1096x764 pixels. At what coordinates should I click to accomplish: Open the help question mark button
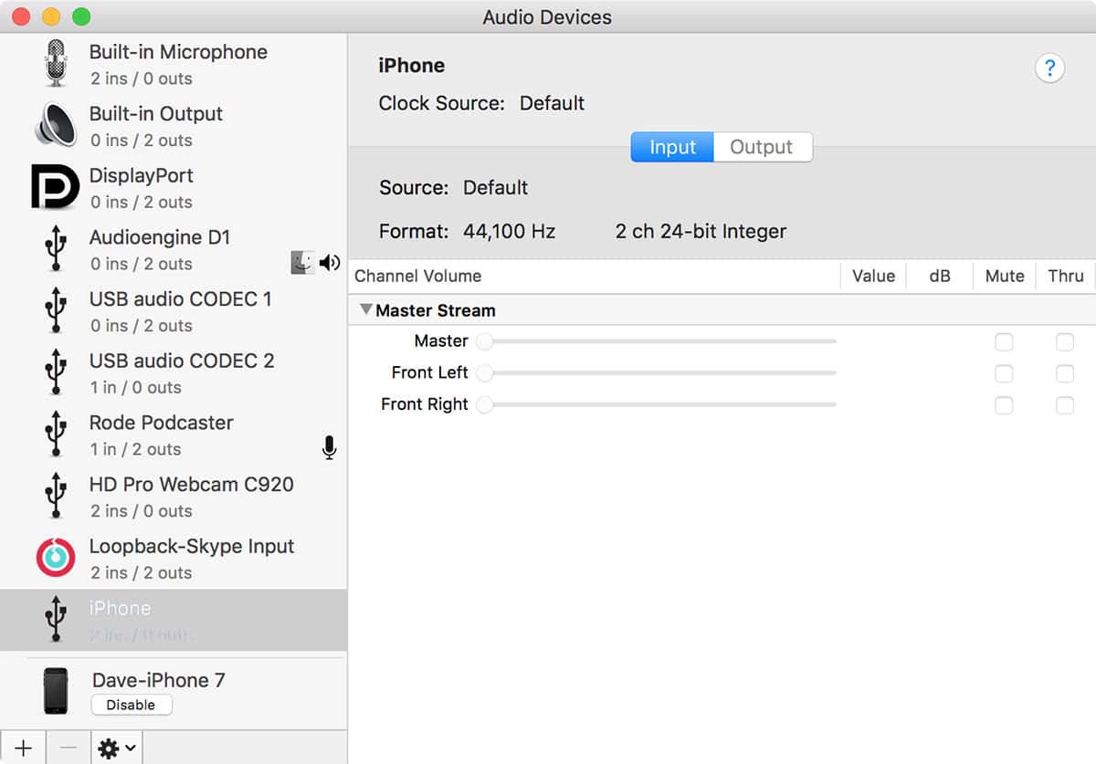pos(1049,68)
